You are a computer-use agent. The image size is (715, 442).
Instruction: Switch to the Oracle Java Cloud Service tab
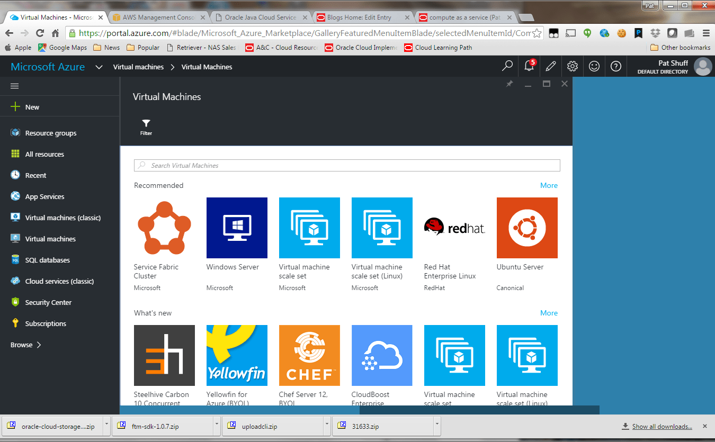(261, 17)
